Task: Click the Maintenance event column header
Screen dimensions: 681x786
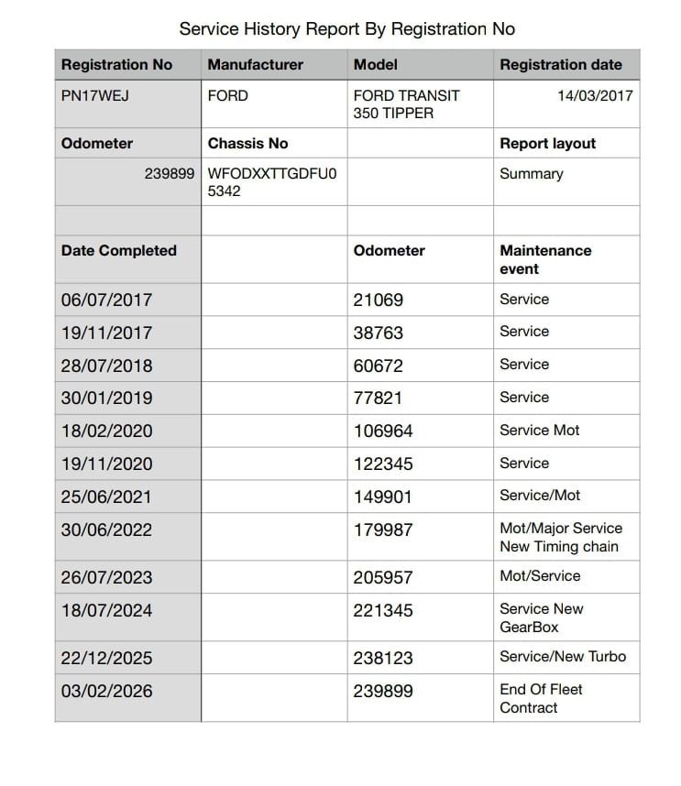Action: click(x=545, y=259)
